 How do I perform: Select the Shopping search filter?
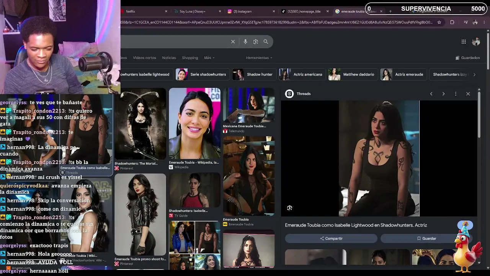190,58
